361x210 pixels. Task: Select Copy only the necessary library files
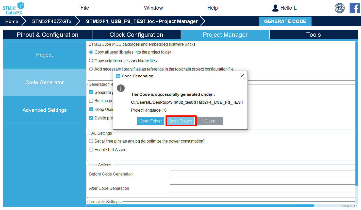[91, 61]
